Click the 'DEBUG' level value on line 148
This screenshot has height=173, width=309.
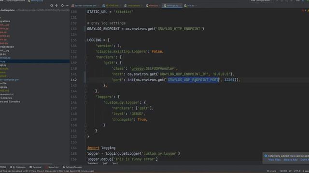click(x=137, y=114)
